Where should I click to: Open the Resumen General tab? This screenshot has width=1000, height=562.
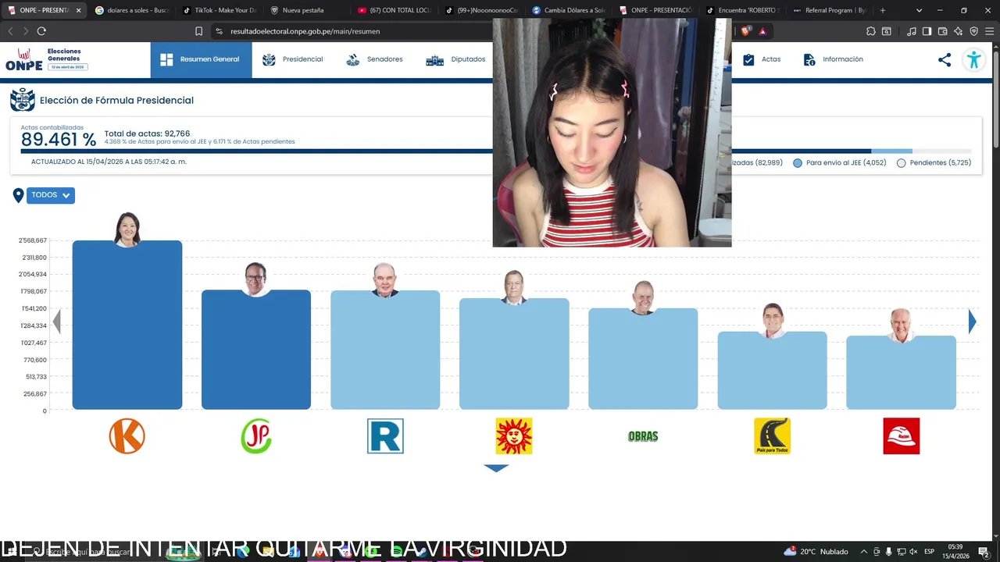[x=201, y=59]
